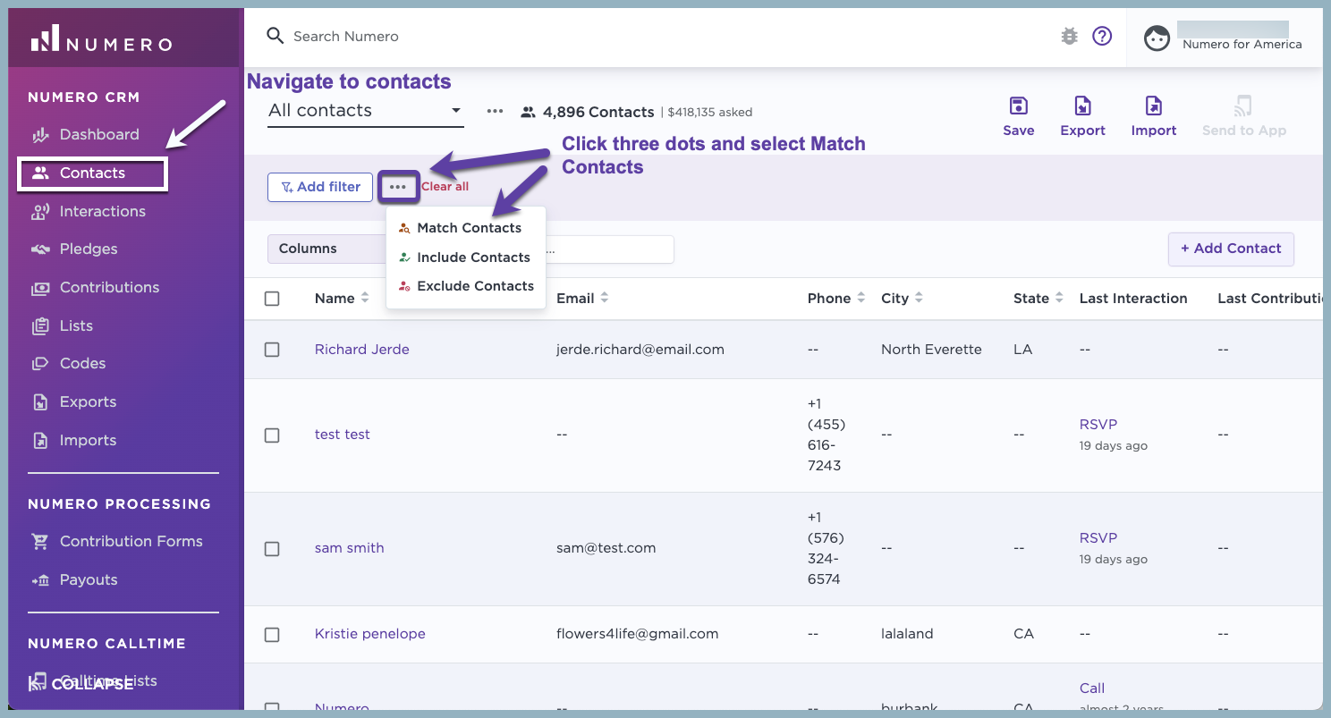This screenshot has height=718, width=1331.
Task: Open RSVP interaction in test test row
Action: (1098, 425)
